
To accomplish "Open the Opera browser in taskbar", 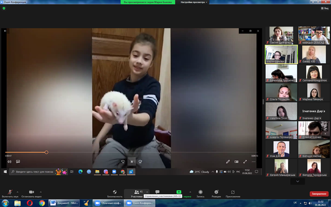I will click(30, 203).
